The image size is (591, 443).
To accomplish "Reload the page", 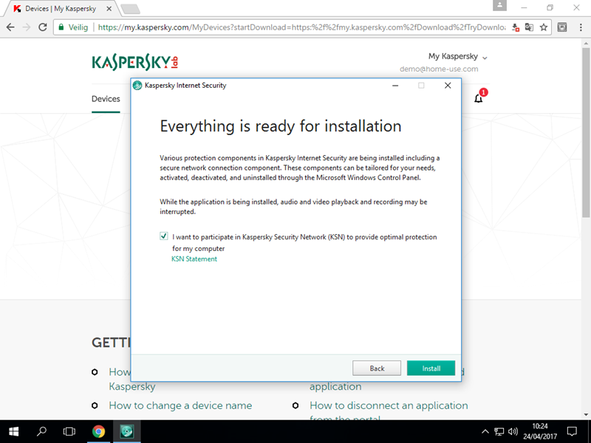I will click(x=43, y=27).
